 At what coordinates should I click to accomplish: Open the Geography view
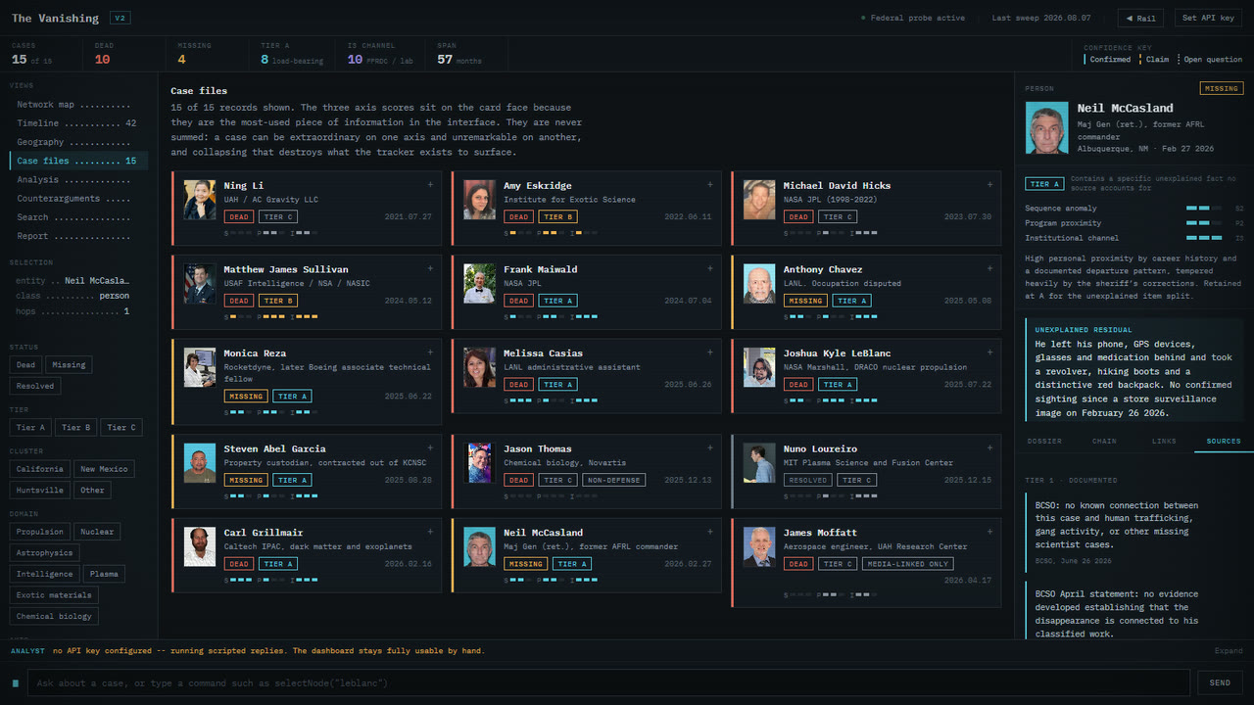(76, 142)
